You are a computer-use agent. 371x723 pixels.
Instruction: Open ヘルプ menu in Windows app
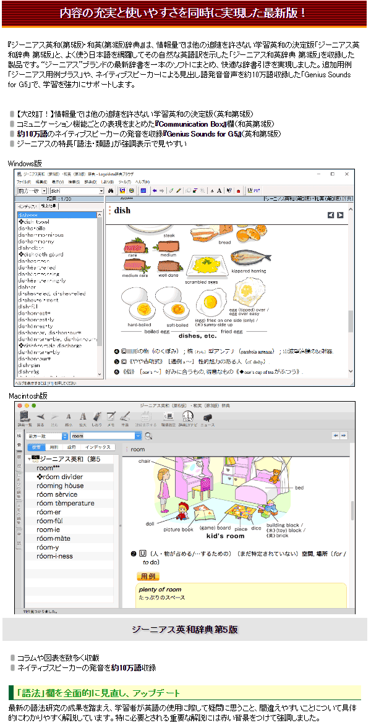point(142,182)
